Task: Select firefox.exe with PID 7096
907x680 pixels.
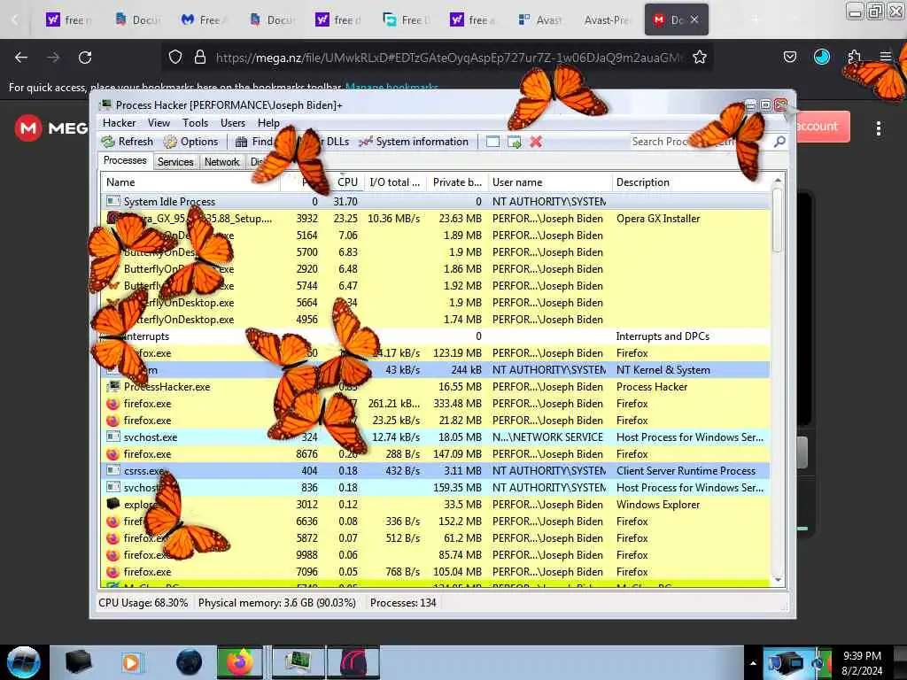Action: tap(436, 572)
